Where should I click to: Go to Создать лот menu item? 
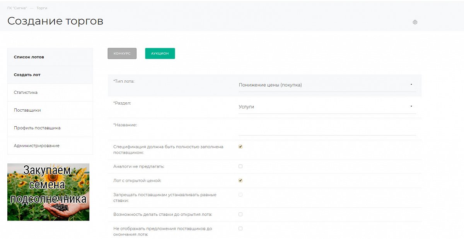[x=27, y=75]
